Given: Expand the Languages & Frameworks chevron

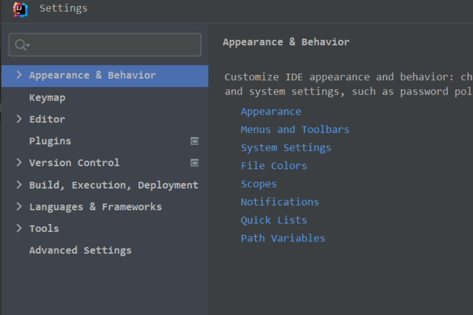Looking at the screenshot, I should pyautogui.click(x=19, y=207).
